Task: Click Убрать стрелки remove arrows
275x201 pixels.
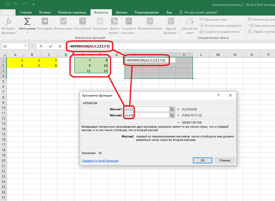Action: (x=262, y=32)
